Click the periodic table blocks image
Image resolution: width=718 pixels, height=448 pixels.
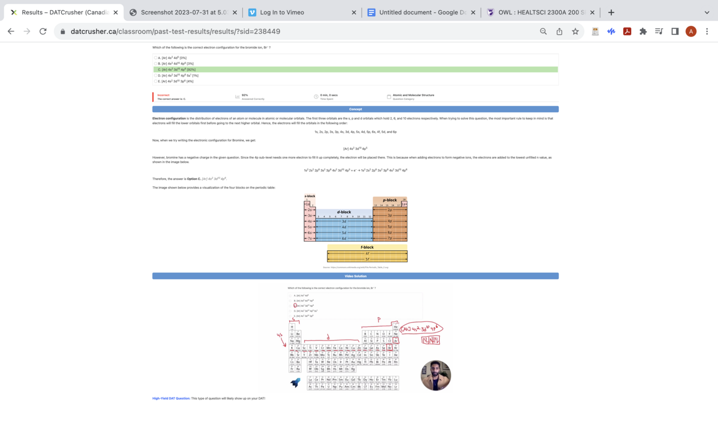coord(356,228)
